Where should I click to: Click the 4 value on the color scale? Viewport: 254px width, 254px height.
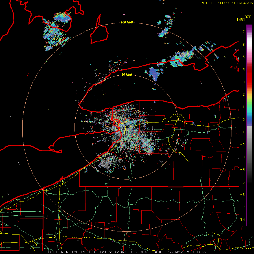pos(244,69)
